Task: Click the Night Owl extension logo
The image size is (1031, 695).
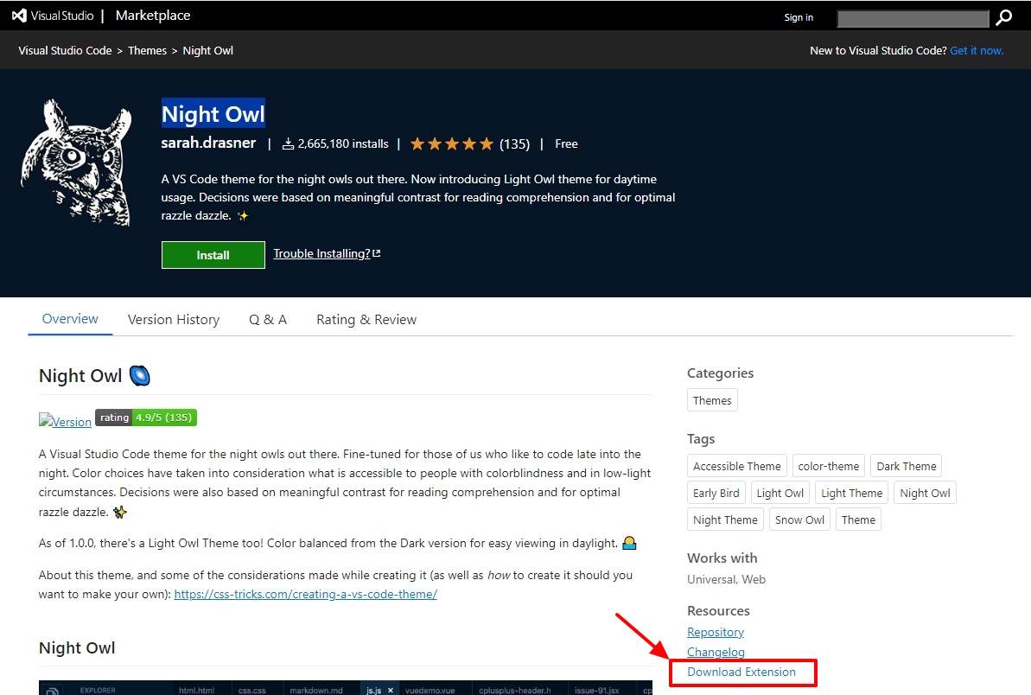Action: 76,163
